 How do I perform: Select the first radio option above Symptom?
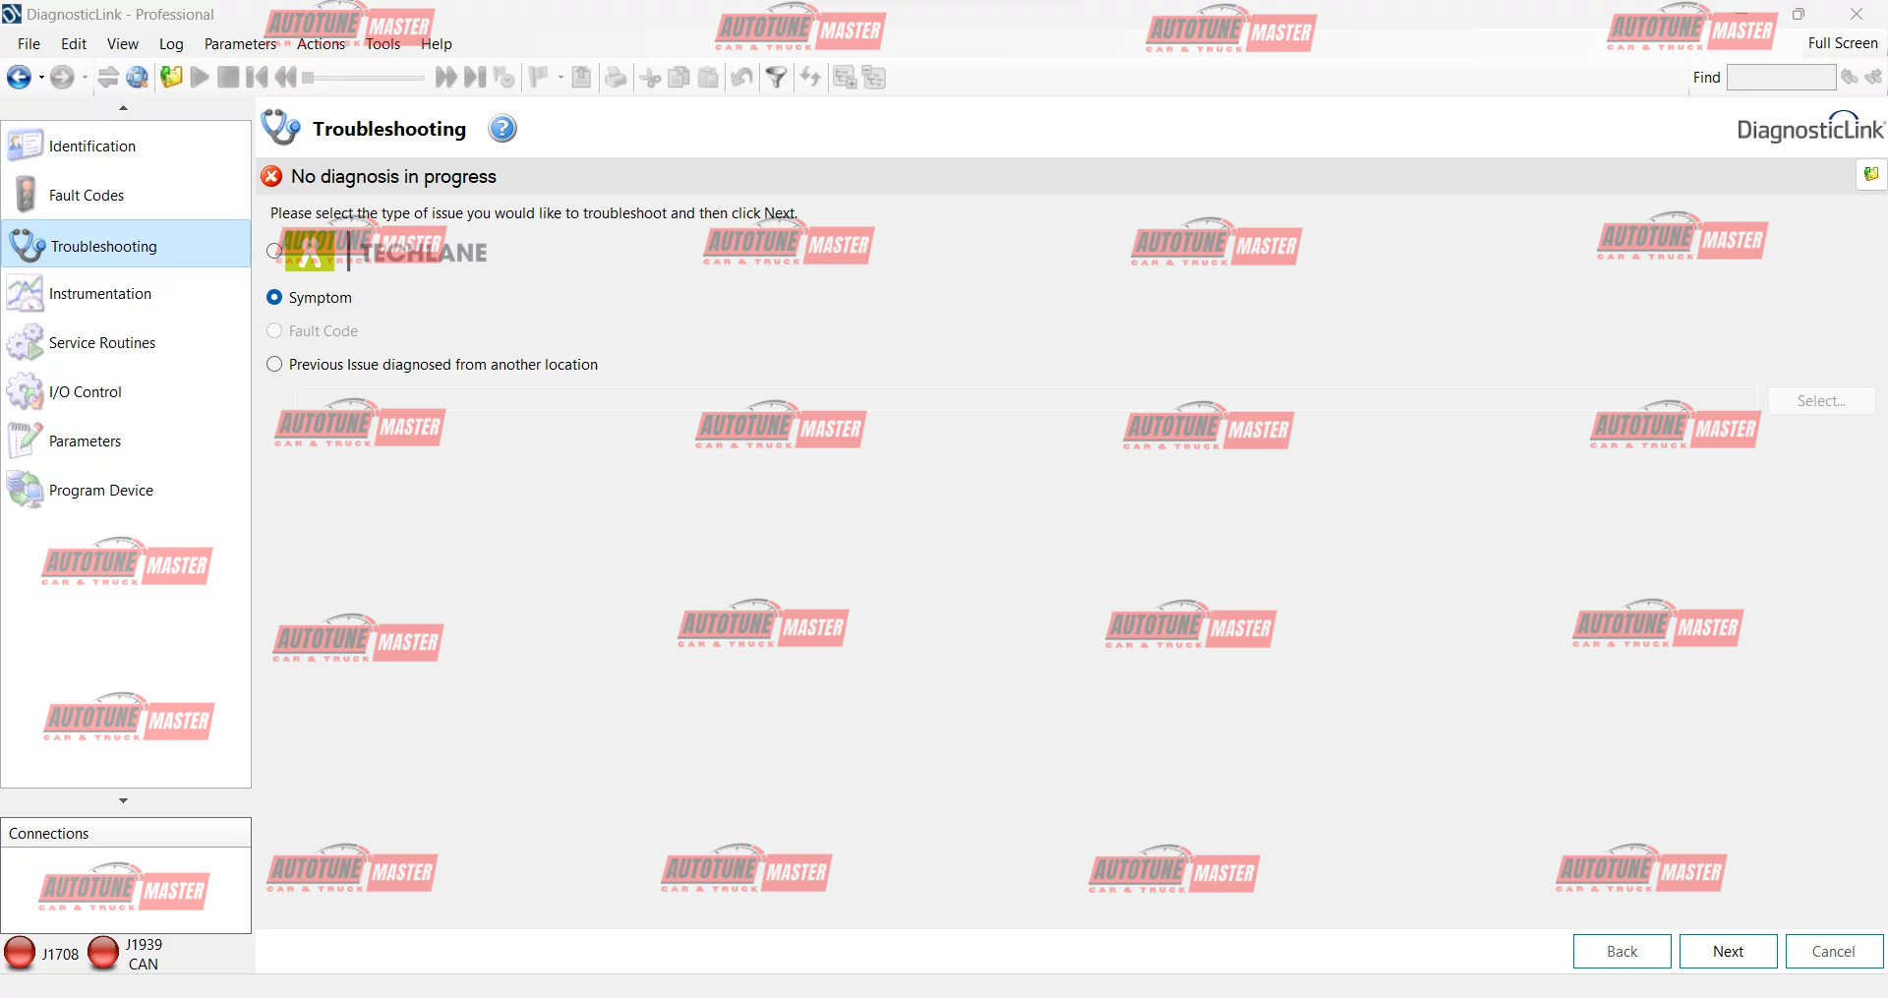point(274,252)
